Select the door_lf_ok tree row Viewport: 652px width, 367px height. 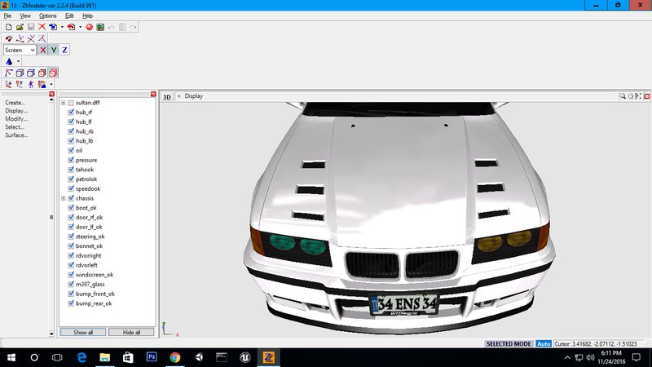(89, 228)
